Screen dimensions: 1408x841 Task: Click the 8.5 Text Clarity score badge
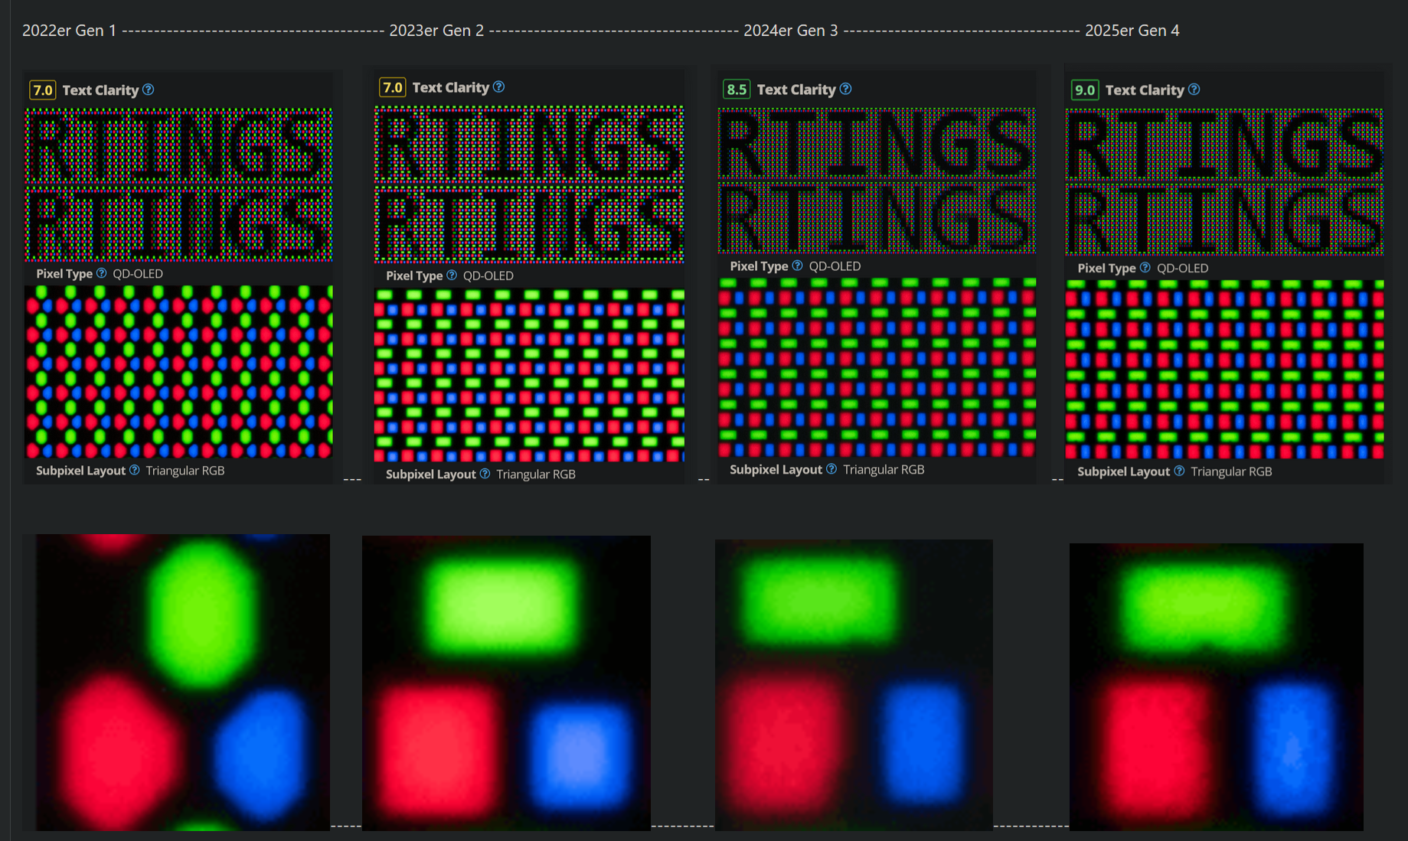(x=737, y=90)
